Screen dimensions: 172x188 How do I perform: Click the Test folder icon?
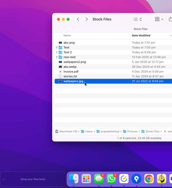coord(60,47)
